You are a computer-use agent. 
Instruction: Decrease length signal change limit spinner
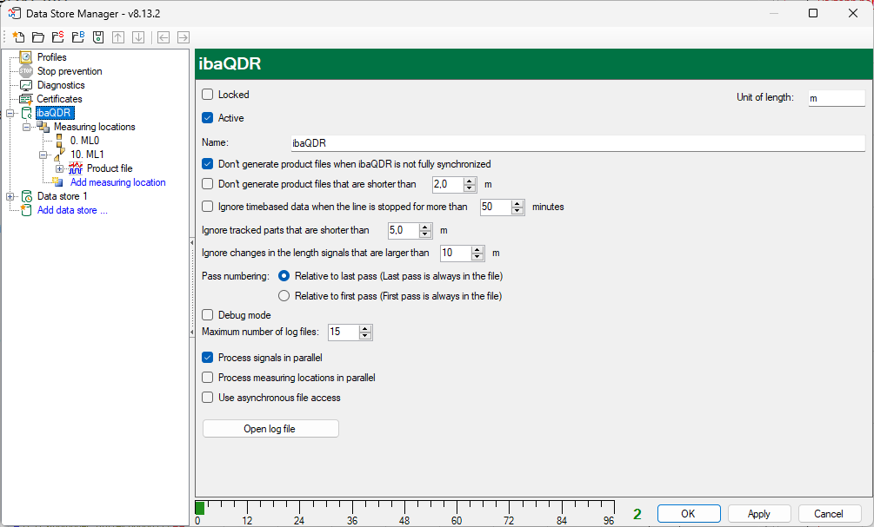pos(477,257)
